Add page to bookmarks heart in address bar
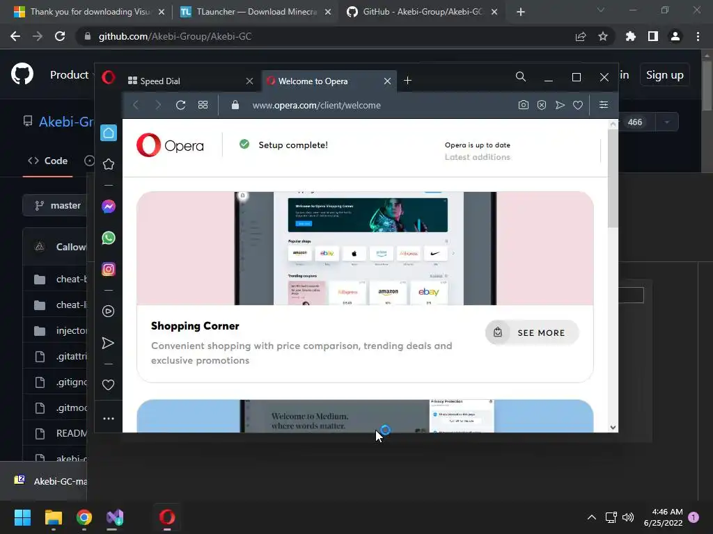This screenshot has height=534, width=713. coord(578,105)
